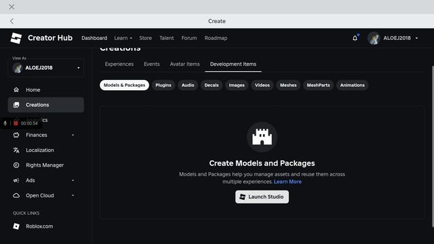Open Roblox.com quick link
Viewport: 434px width, 244px height.
[x=46, y=226]
